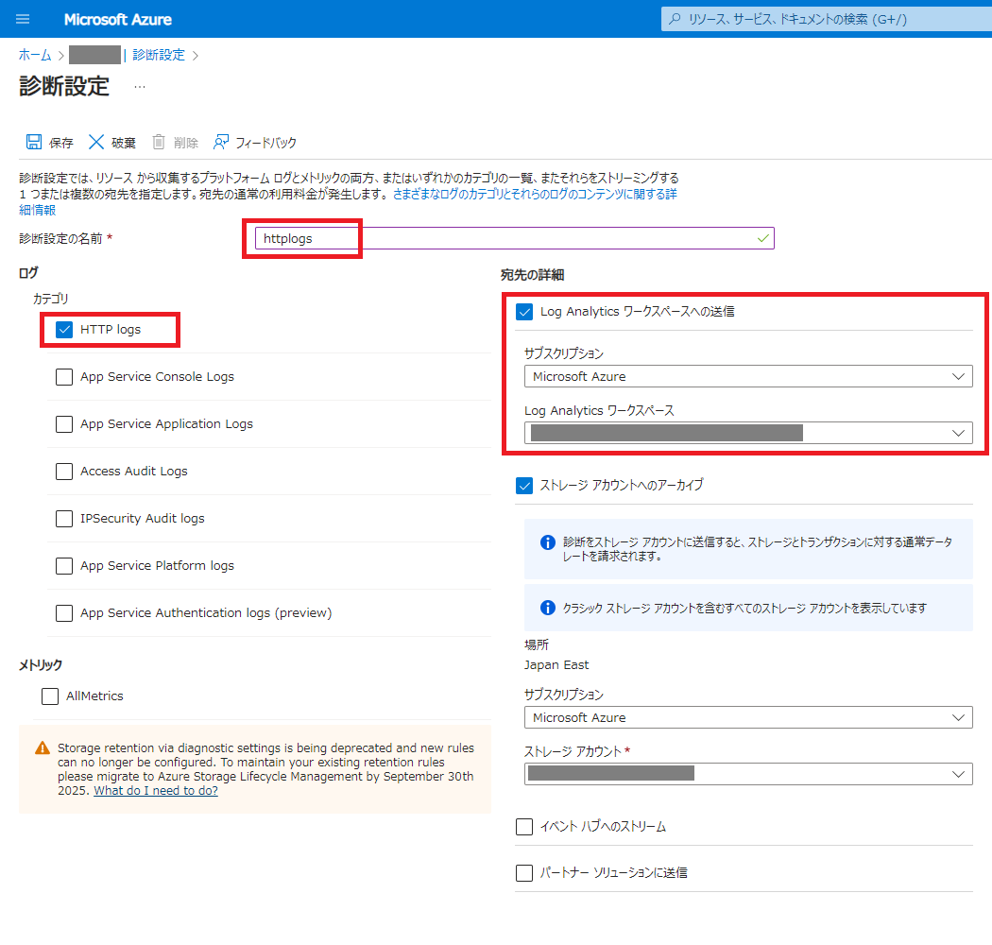Click the 破棄 discard button
The height and width of the screenshot is (945, 992).
coord(112,143)
